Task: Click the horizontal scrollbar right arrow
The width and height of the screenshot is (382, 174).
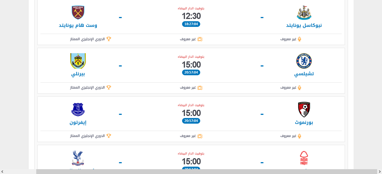Action: pos(379,171)
